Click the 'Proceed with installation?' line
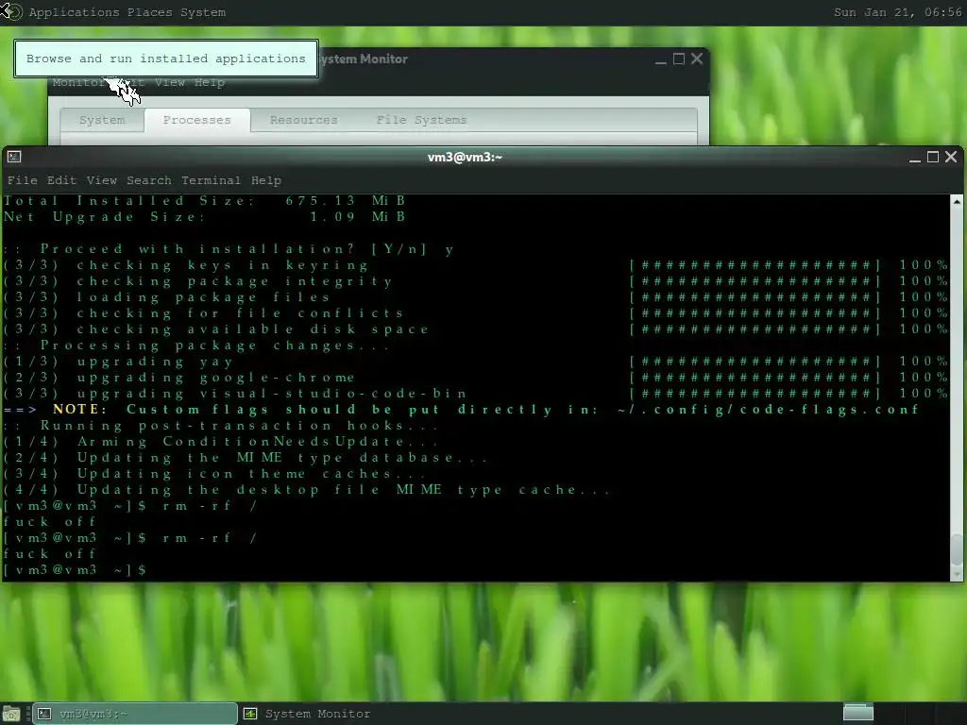Viewport: 967px width, 725px height. (x=229, y=249)
